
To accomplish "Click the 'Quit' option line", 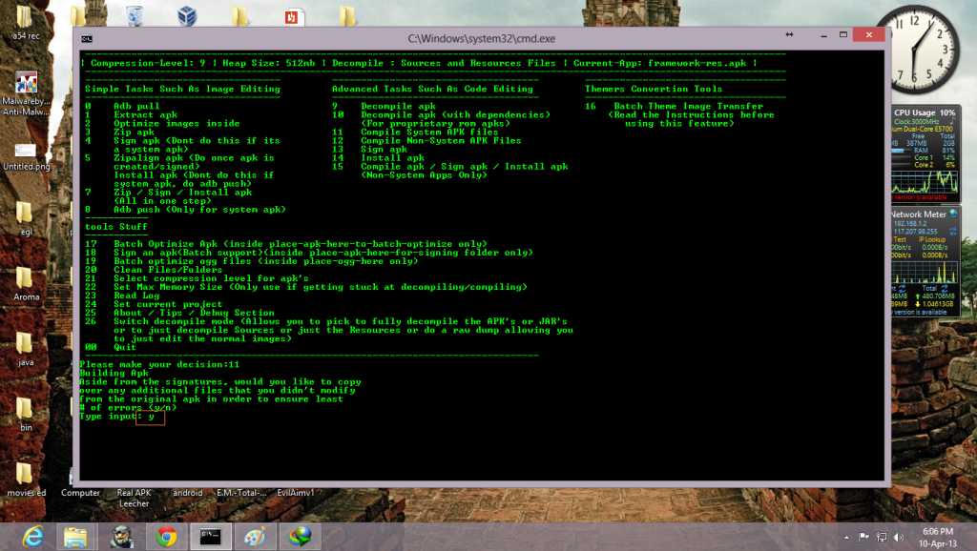I will (125, 347).
